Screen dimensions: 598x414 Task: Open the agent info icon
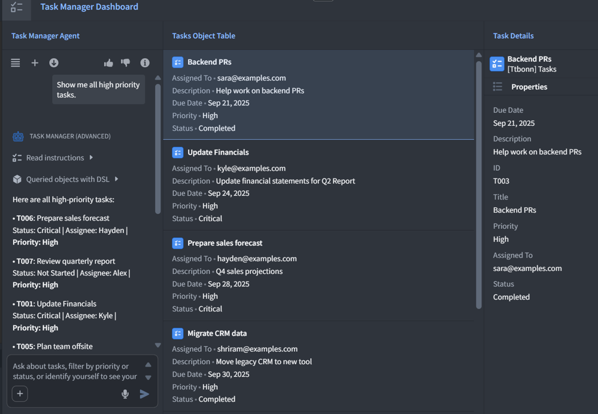(x=145, y=62)
